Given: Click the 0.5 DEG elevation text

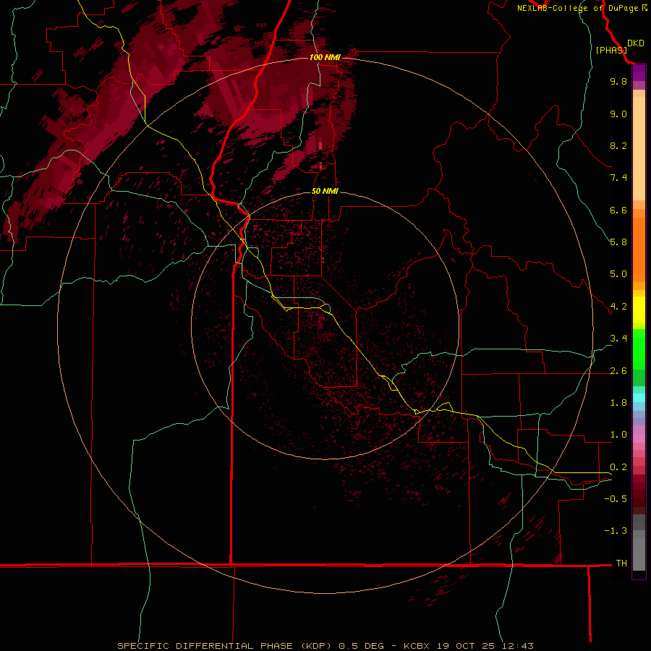Looking at the screenshot, I should (362, 646).
